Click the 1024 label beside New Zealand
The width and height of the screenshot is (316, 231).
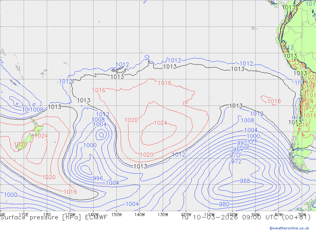(x=41, y=136)
